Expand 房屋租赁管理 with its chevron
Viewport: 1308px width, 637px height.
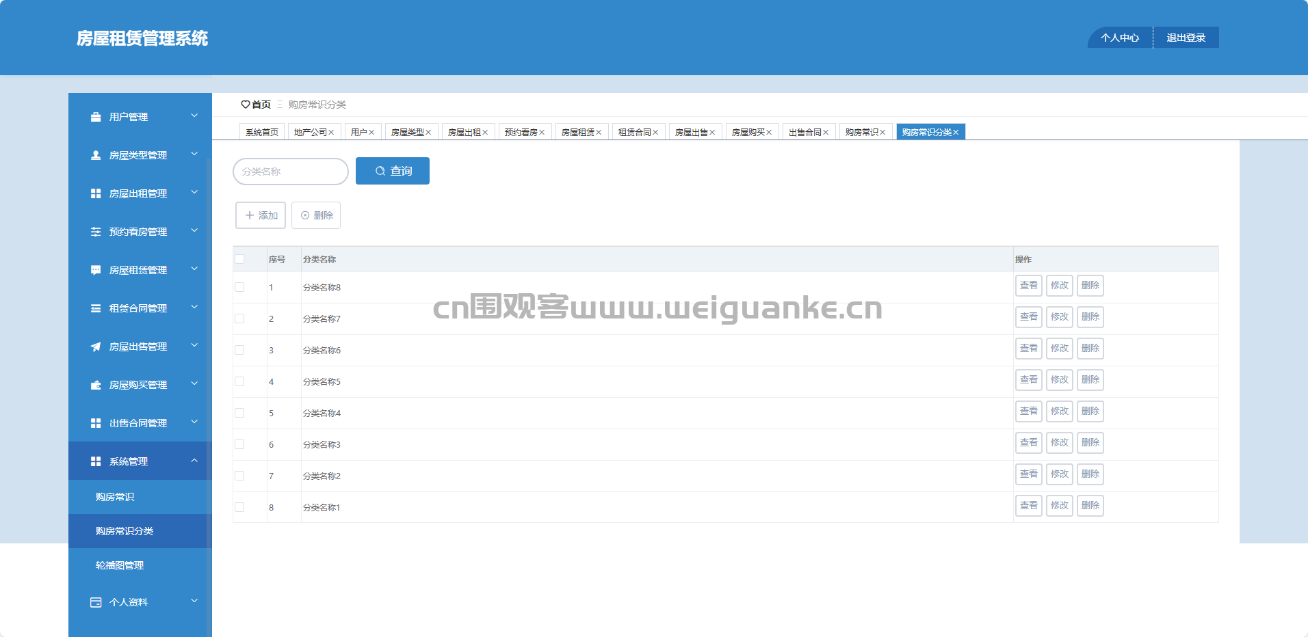[194, 269]
